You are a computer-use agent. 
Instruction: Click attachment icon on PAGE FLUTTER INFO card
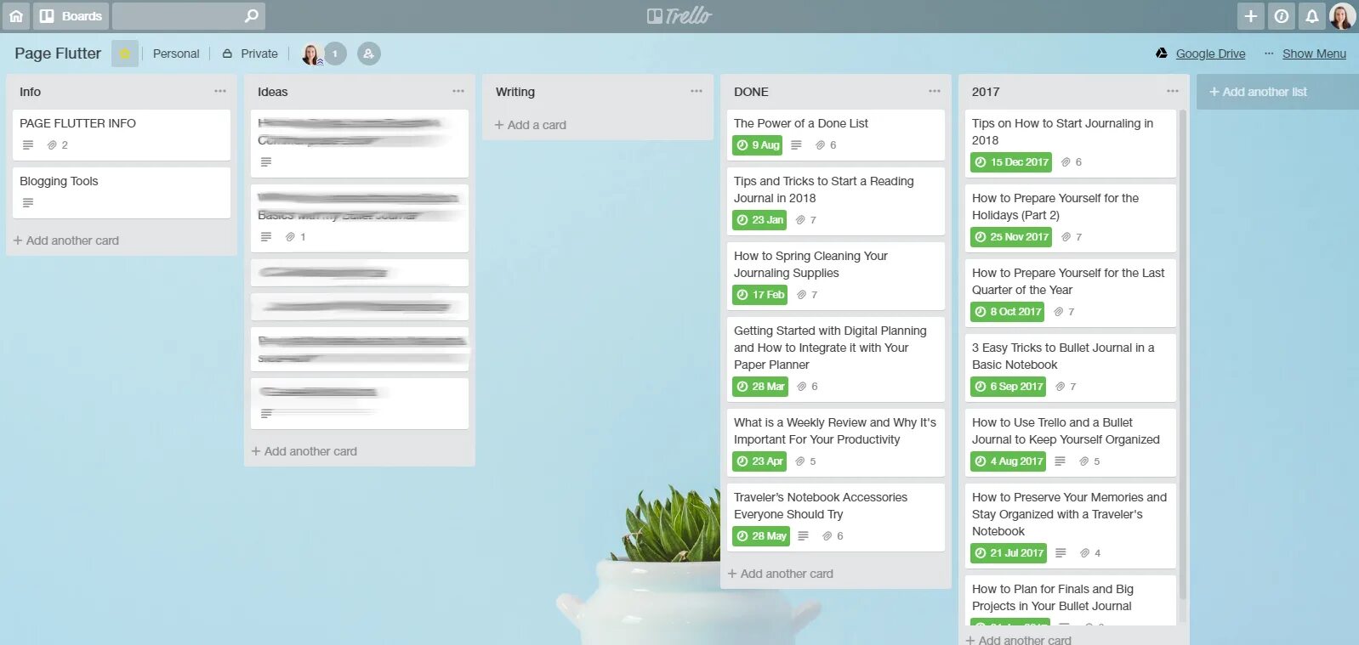pos(52,145)
